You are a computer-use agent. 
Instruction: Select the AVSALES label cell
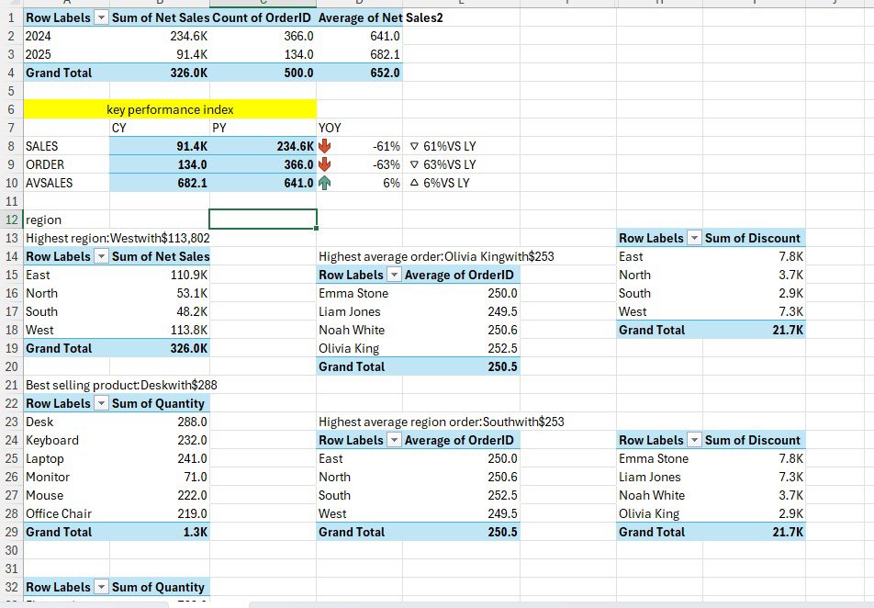coord(66,183)
